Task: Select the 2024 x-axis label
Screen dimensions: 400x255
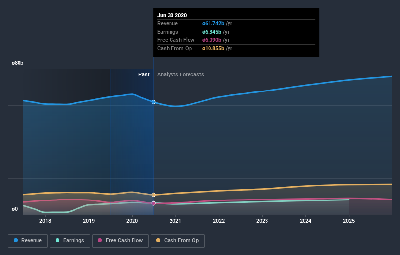Action: point(305,221)
